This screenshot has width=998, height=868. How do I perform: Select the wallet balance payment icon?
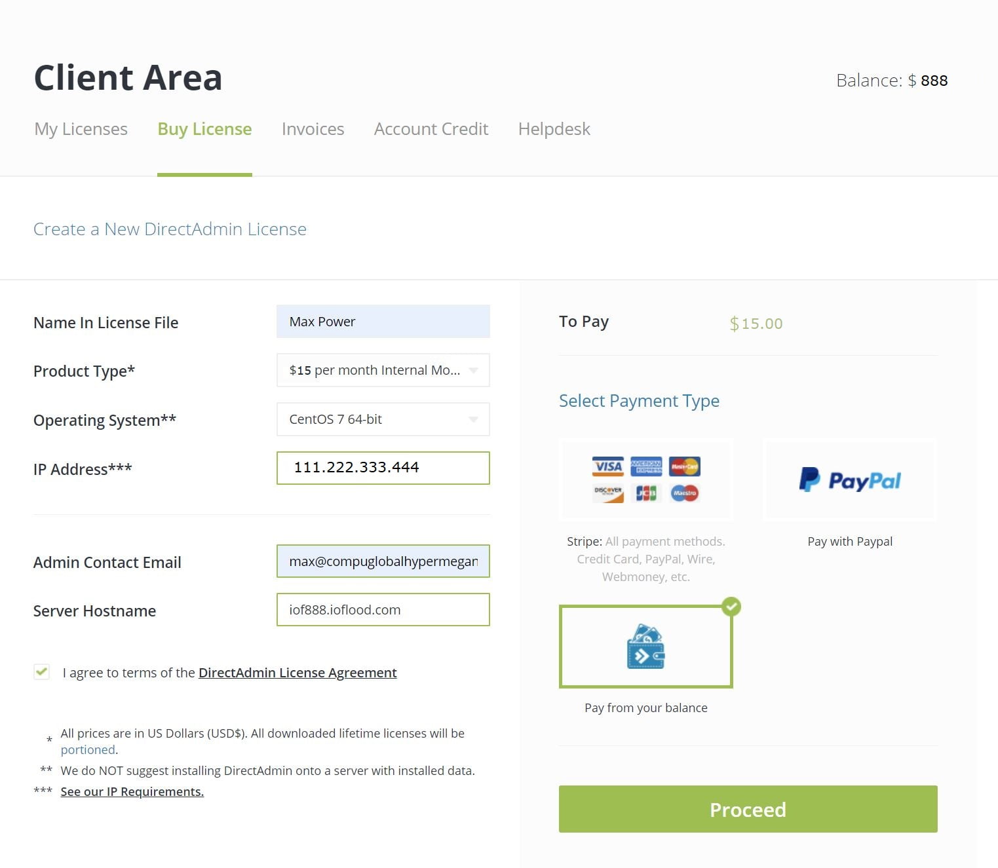pos(645,647)
